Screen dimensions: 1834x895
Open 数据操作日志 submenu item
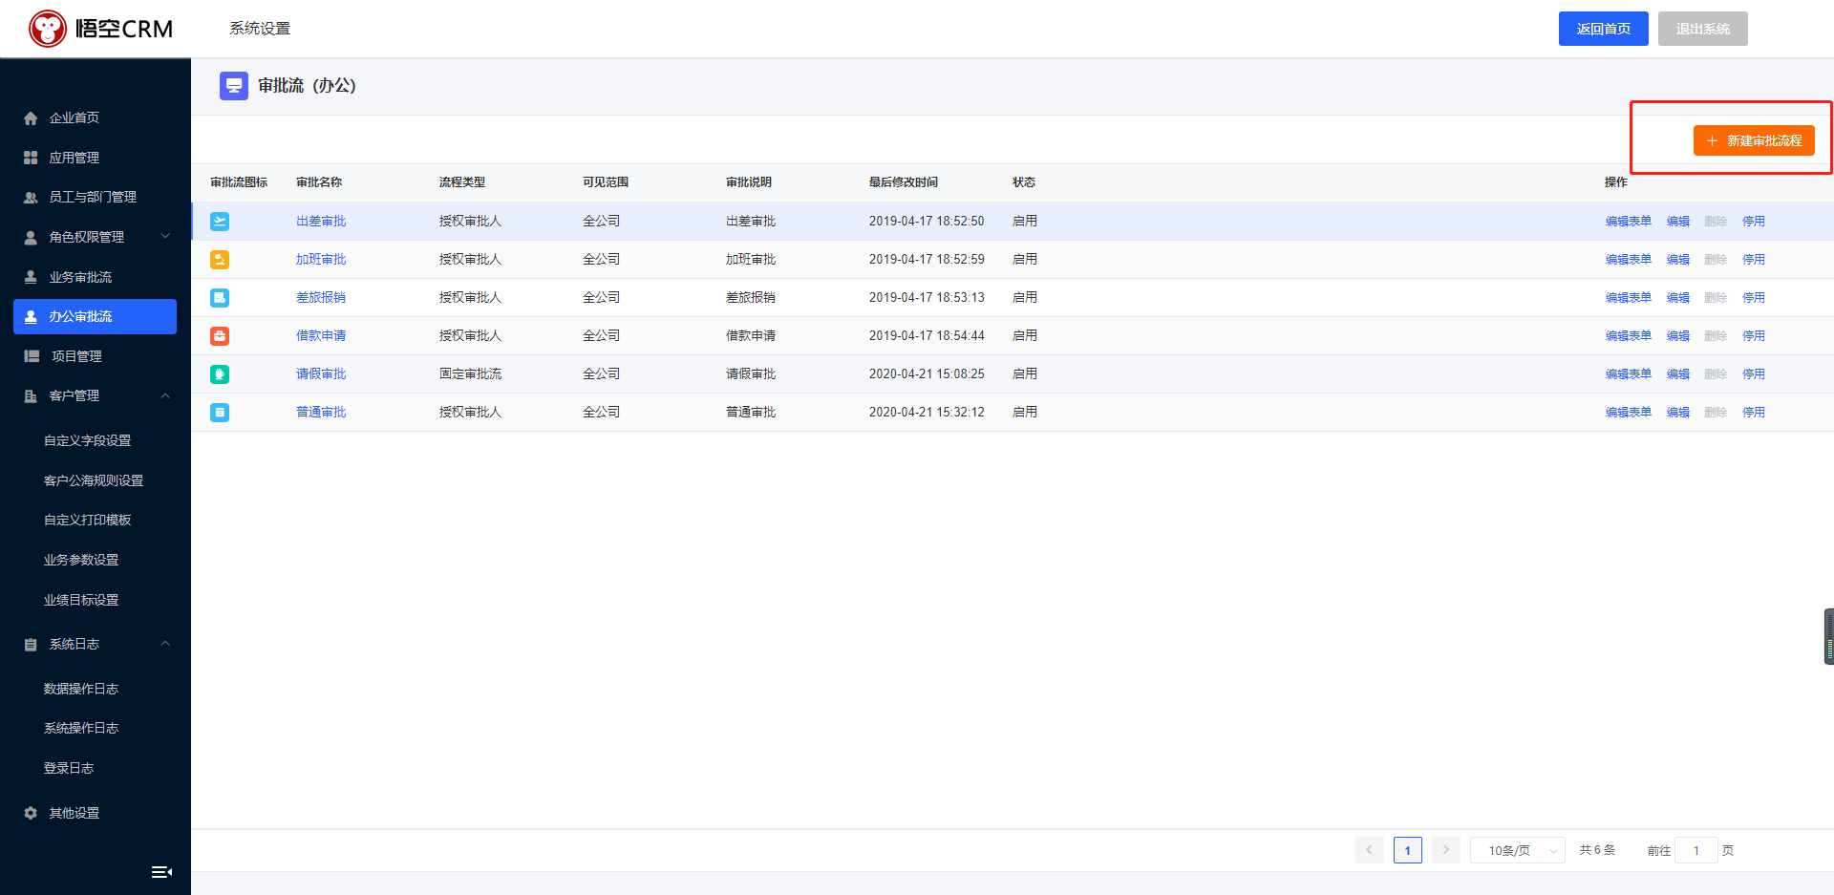click(x=81, y=689)
